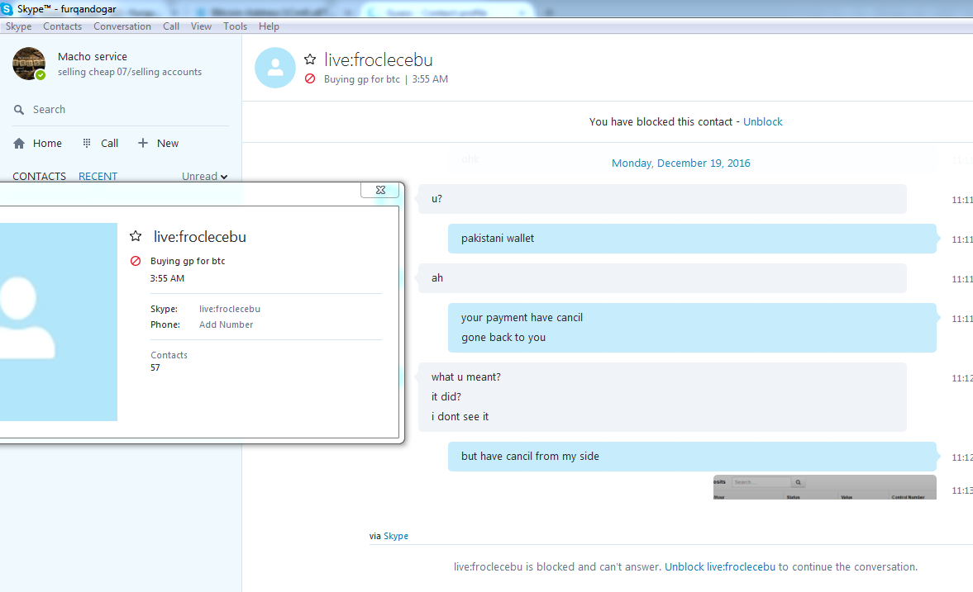Click Add Number phone link
The image size is (973, 592).
tap(226, 324)
